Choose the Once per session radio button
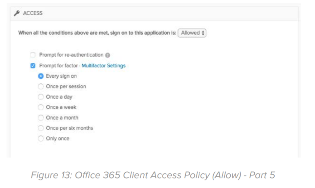Viewport: 315px width, 188px height. 41,86
